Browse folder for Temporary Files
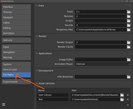 click(x=129, y=30)
